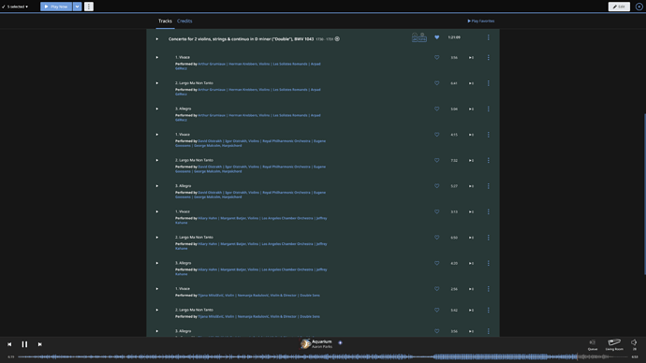Play the 5:42 Largo Ma Non Tanto track
646x363 pixels.
click(x=157, y=310)
